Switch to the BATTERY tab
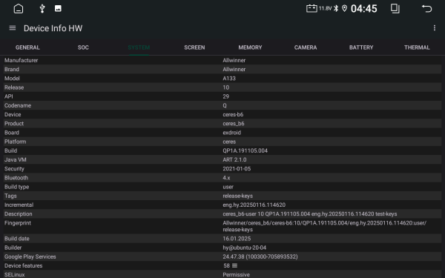This screenshot has height=278, width=445. [x=361, y=47]
